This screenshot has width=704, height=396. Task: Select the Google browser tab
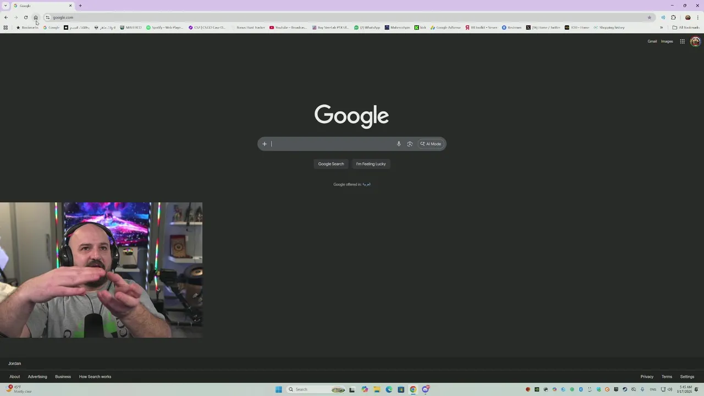coord(43,5)
